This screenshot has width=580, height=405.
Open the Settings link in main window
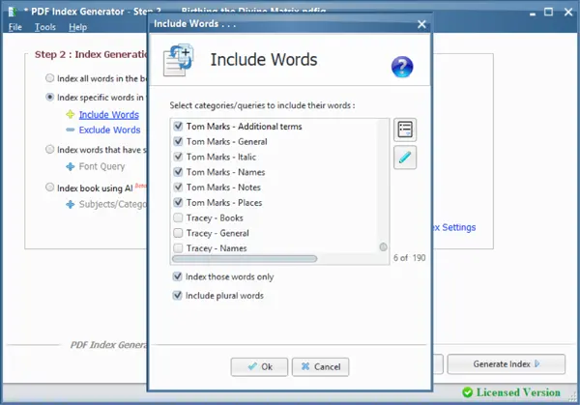454,227
